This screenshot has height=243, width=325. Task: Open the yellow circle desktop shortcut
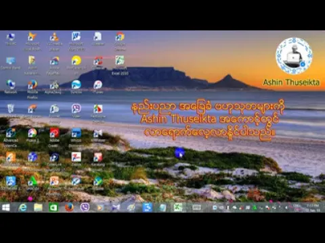point(77,65)
